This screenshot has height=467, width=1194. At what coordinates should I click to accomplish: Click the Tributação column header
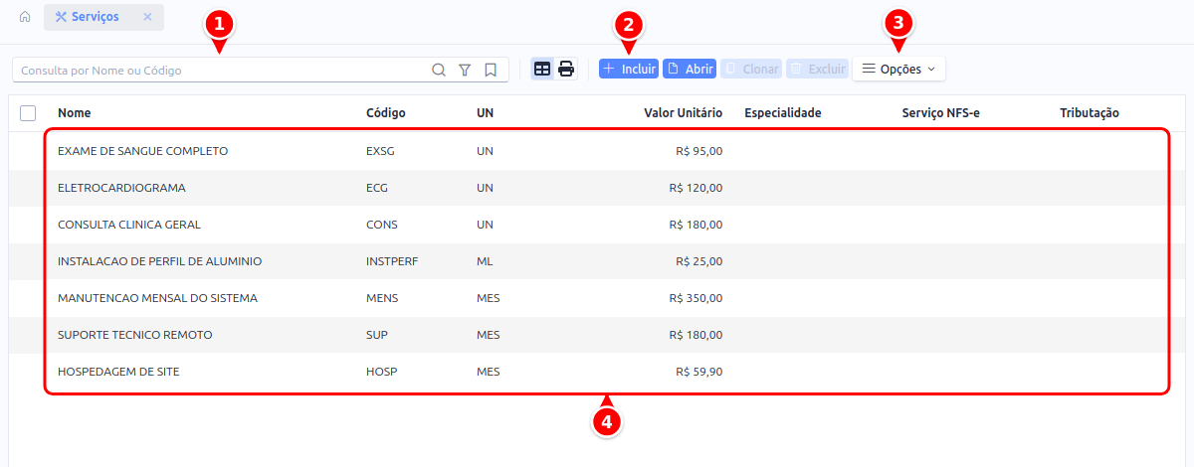[1090, 113]
